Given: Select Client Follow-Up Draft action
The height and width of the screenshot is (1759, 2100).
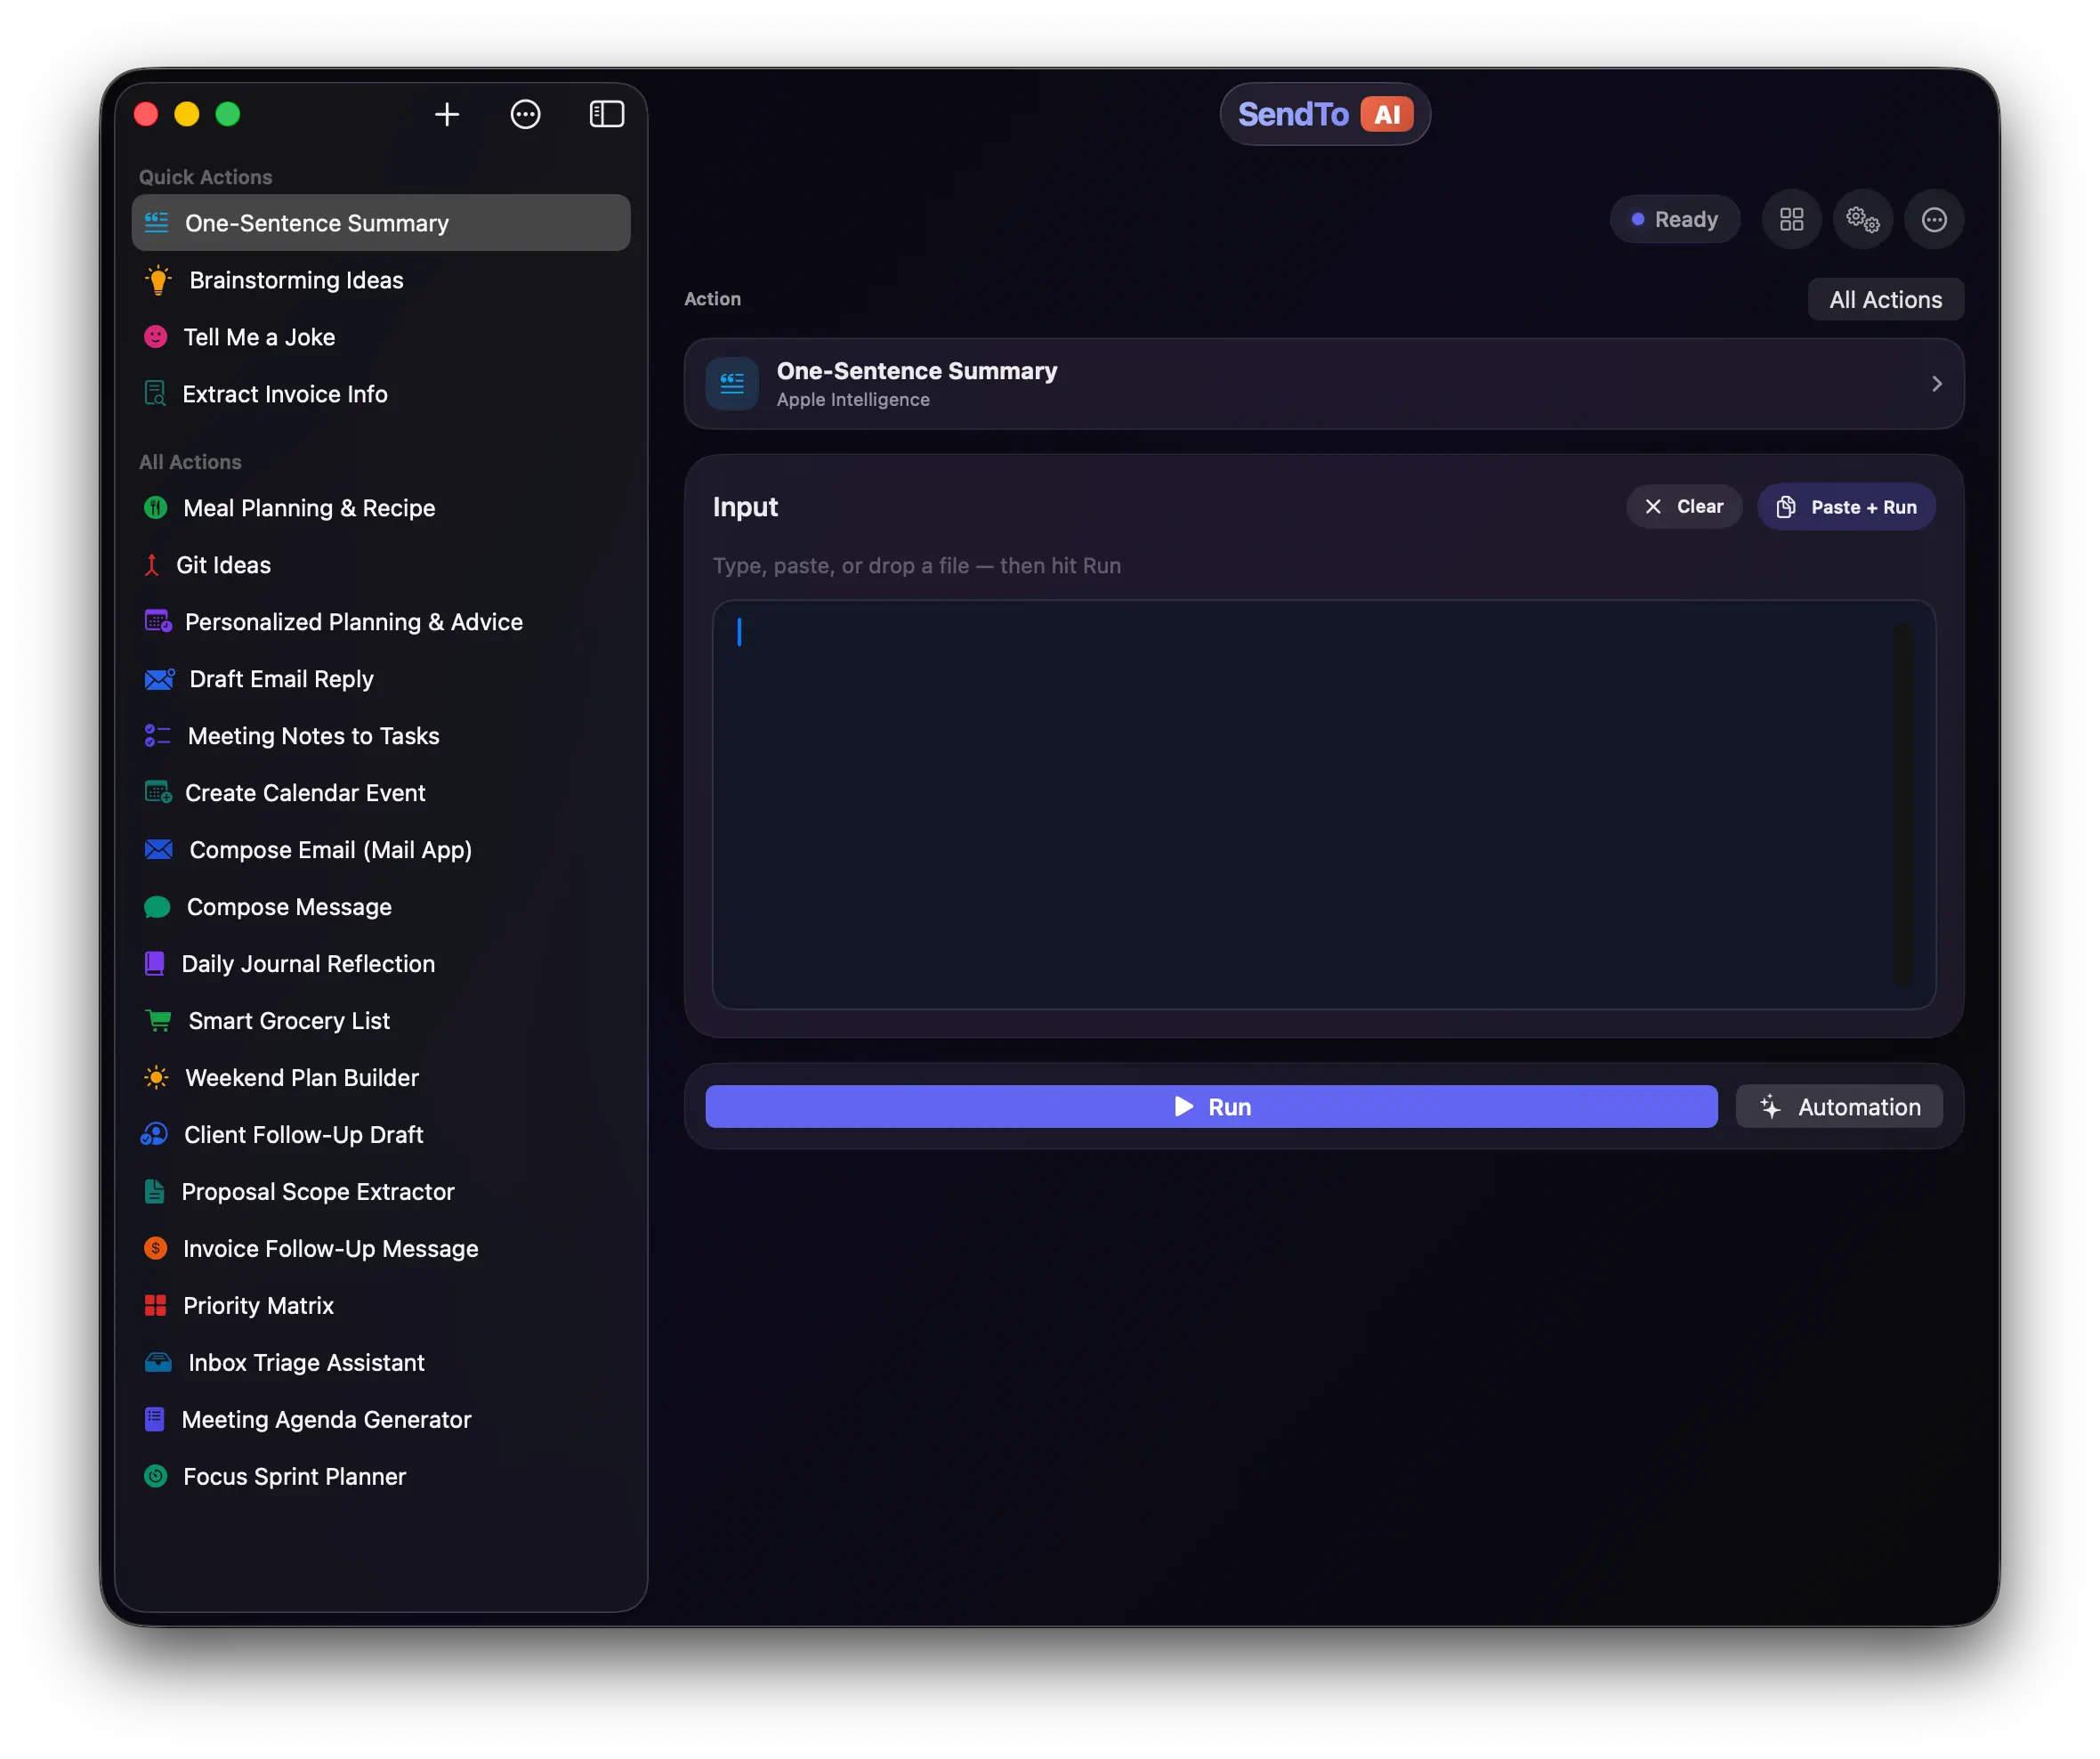Looking at the screenshot, I should click(x=381, y=1136).
